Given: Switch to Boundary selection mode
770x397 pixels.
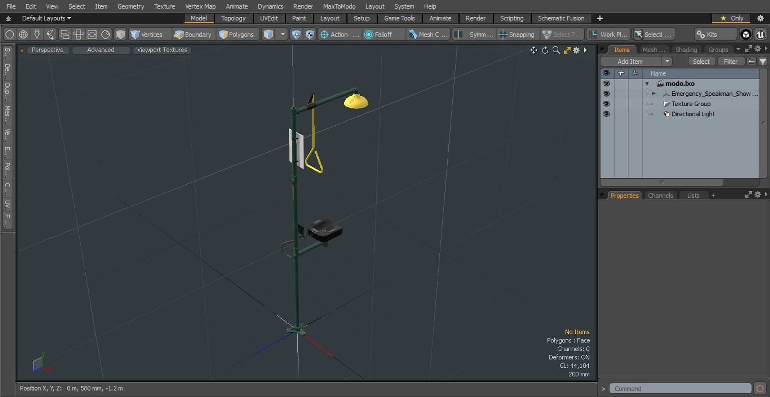Looking at the screenshot, I should coord(192,34).
